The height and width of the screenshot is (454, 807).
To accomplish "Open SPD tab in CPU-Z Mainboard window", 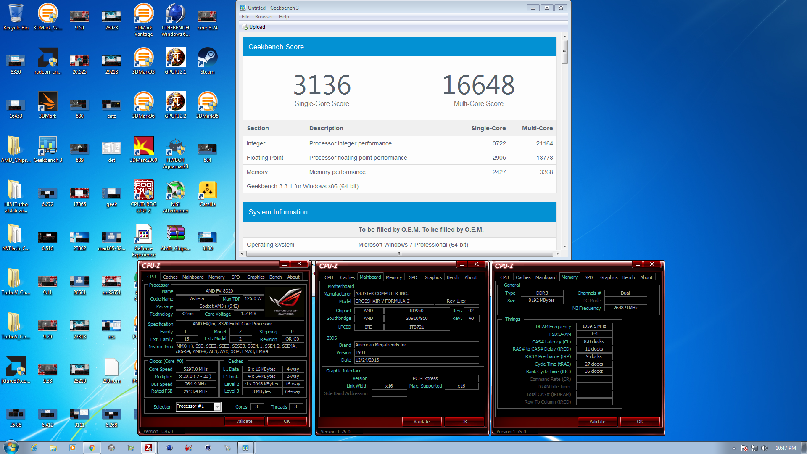I will pos(413,277).
